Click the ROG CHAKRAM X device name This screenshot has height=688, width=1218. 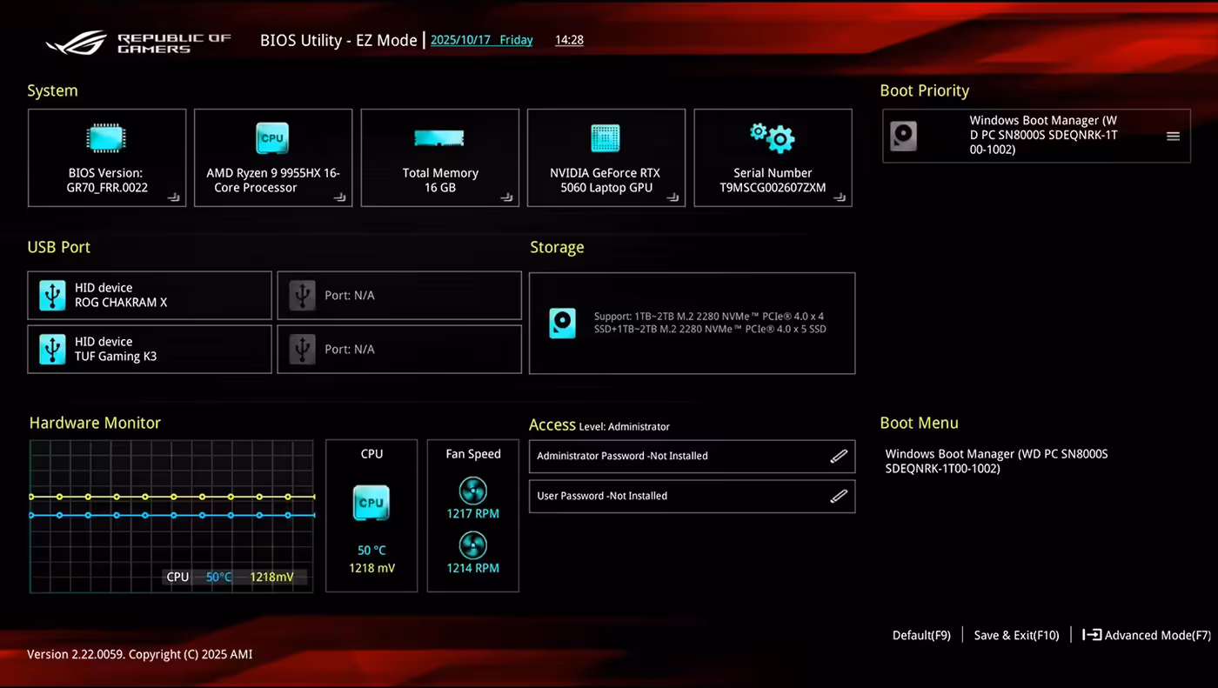point(121,303)
